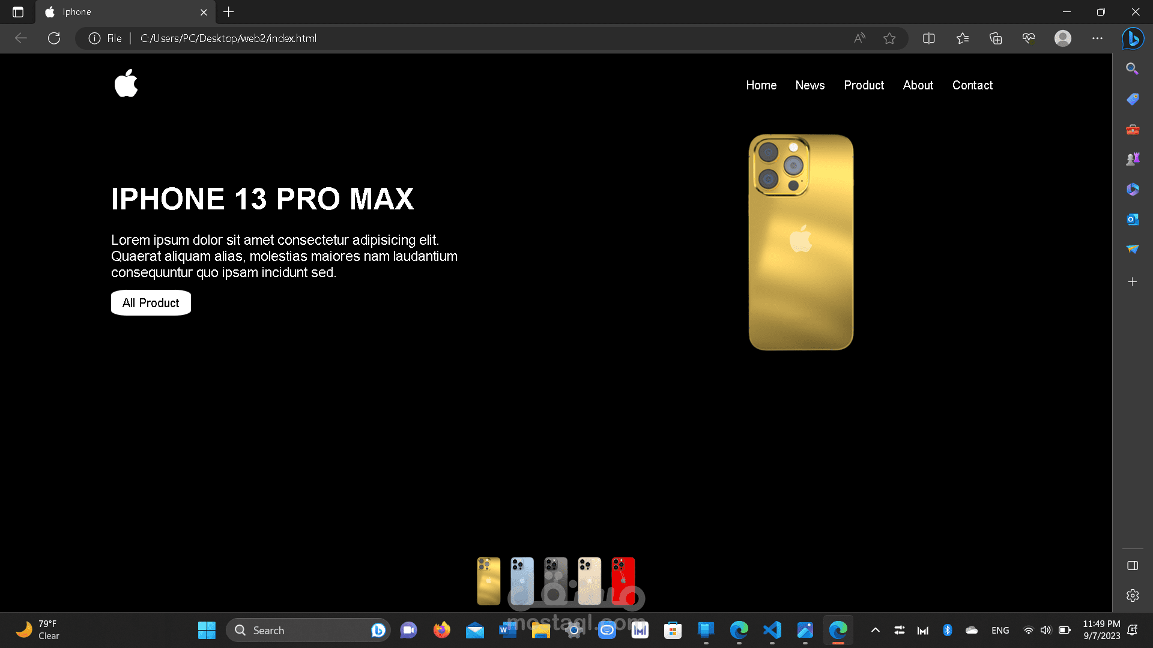Turn on Read aloud in address bar
This screenshot has height=648, width=1153.
pyautogui.click(x=860, y=38)
